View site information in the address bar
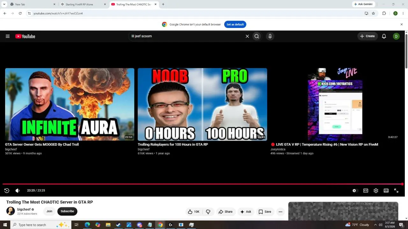Viewport: 408px width, 229px height. click(x=29, y=13)
